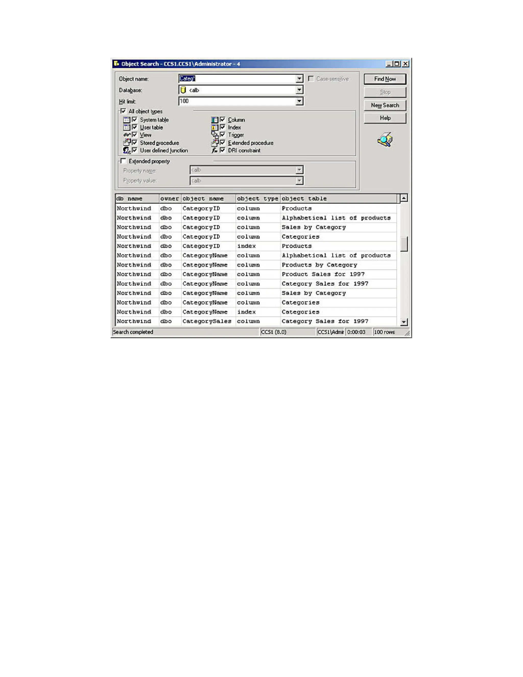Uncheck the DRI constraint checkbox
This screenshot has height=677, width=523.
[222, 150]
